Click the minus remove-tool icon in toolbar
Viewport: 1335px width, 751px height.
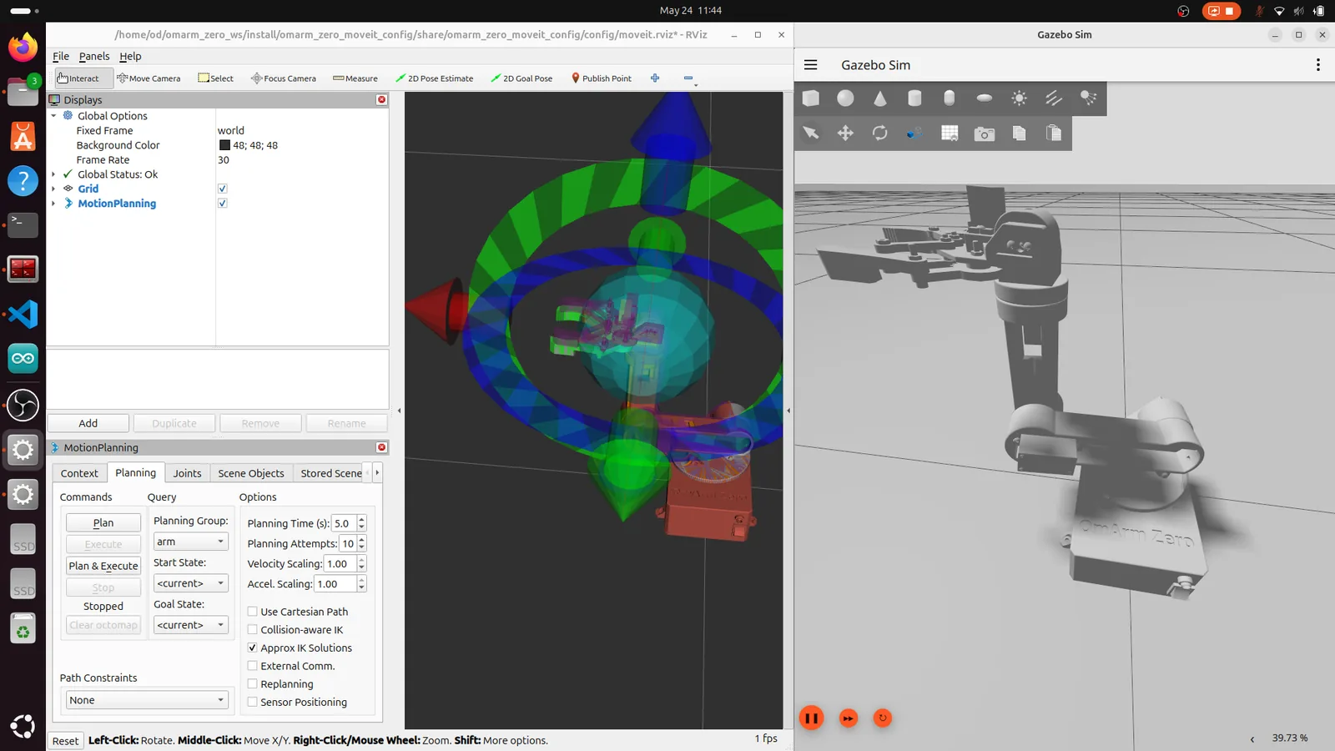click(688, 78)
